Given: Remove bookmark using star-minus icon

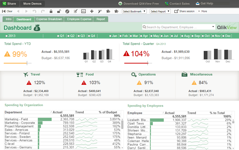Looking at the screenshot, I should pos(116,11).
